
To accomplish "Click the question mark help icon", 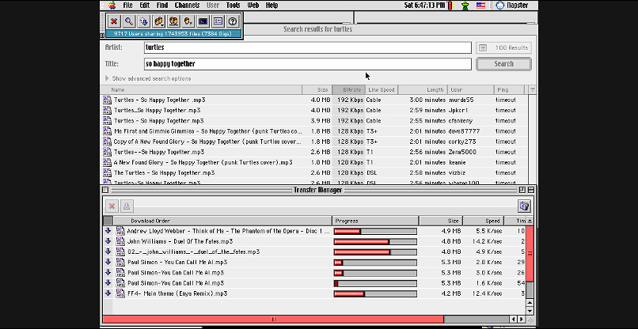I will (233, 21).
